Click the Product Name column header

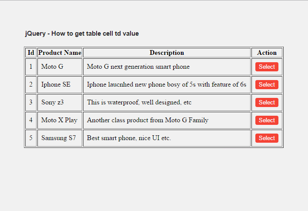60,53
